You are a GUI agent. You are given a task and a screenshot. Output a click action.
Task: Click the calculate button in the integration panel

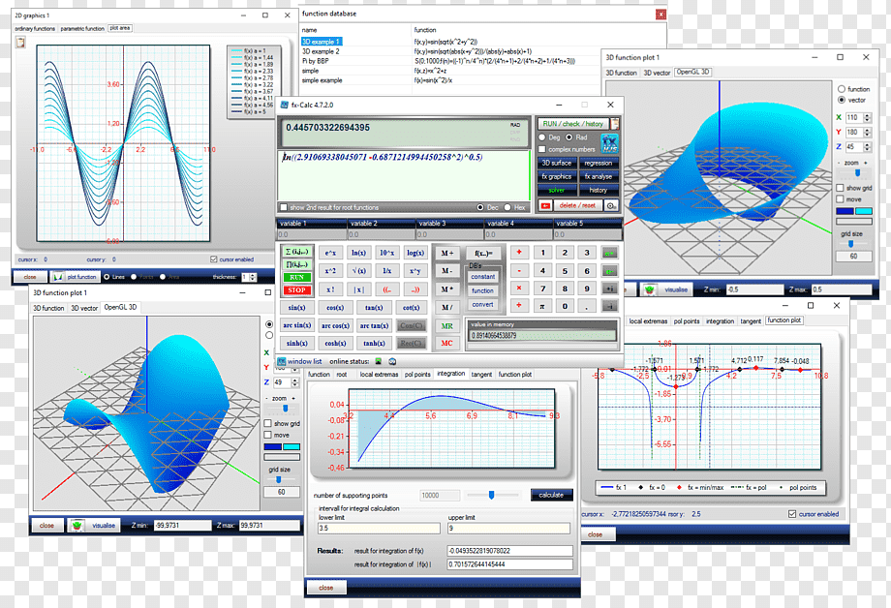click(x=551, y=495)
